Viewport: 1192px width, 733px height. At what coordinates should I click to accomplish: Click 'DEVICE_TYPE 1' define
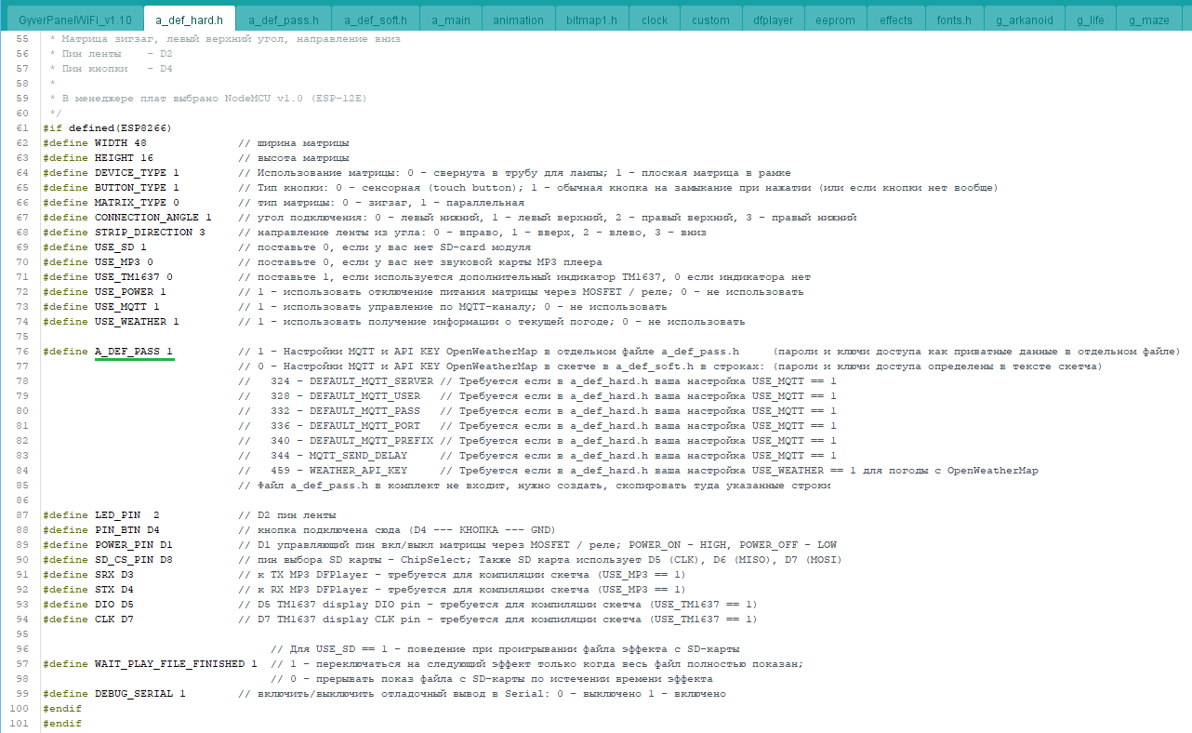[x=137, y=173]
